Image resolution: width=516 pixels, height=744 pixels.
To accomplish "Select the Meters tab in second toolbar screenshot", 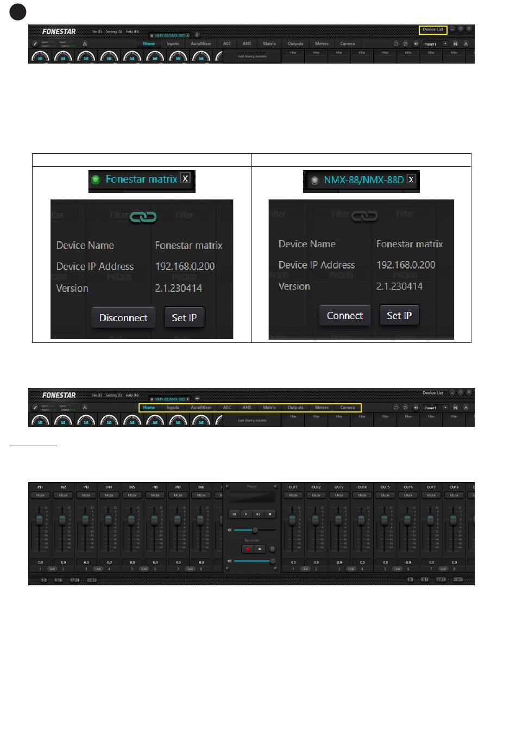I will [x=322, y=408].
